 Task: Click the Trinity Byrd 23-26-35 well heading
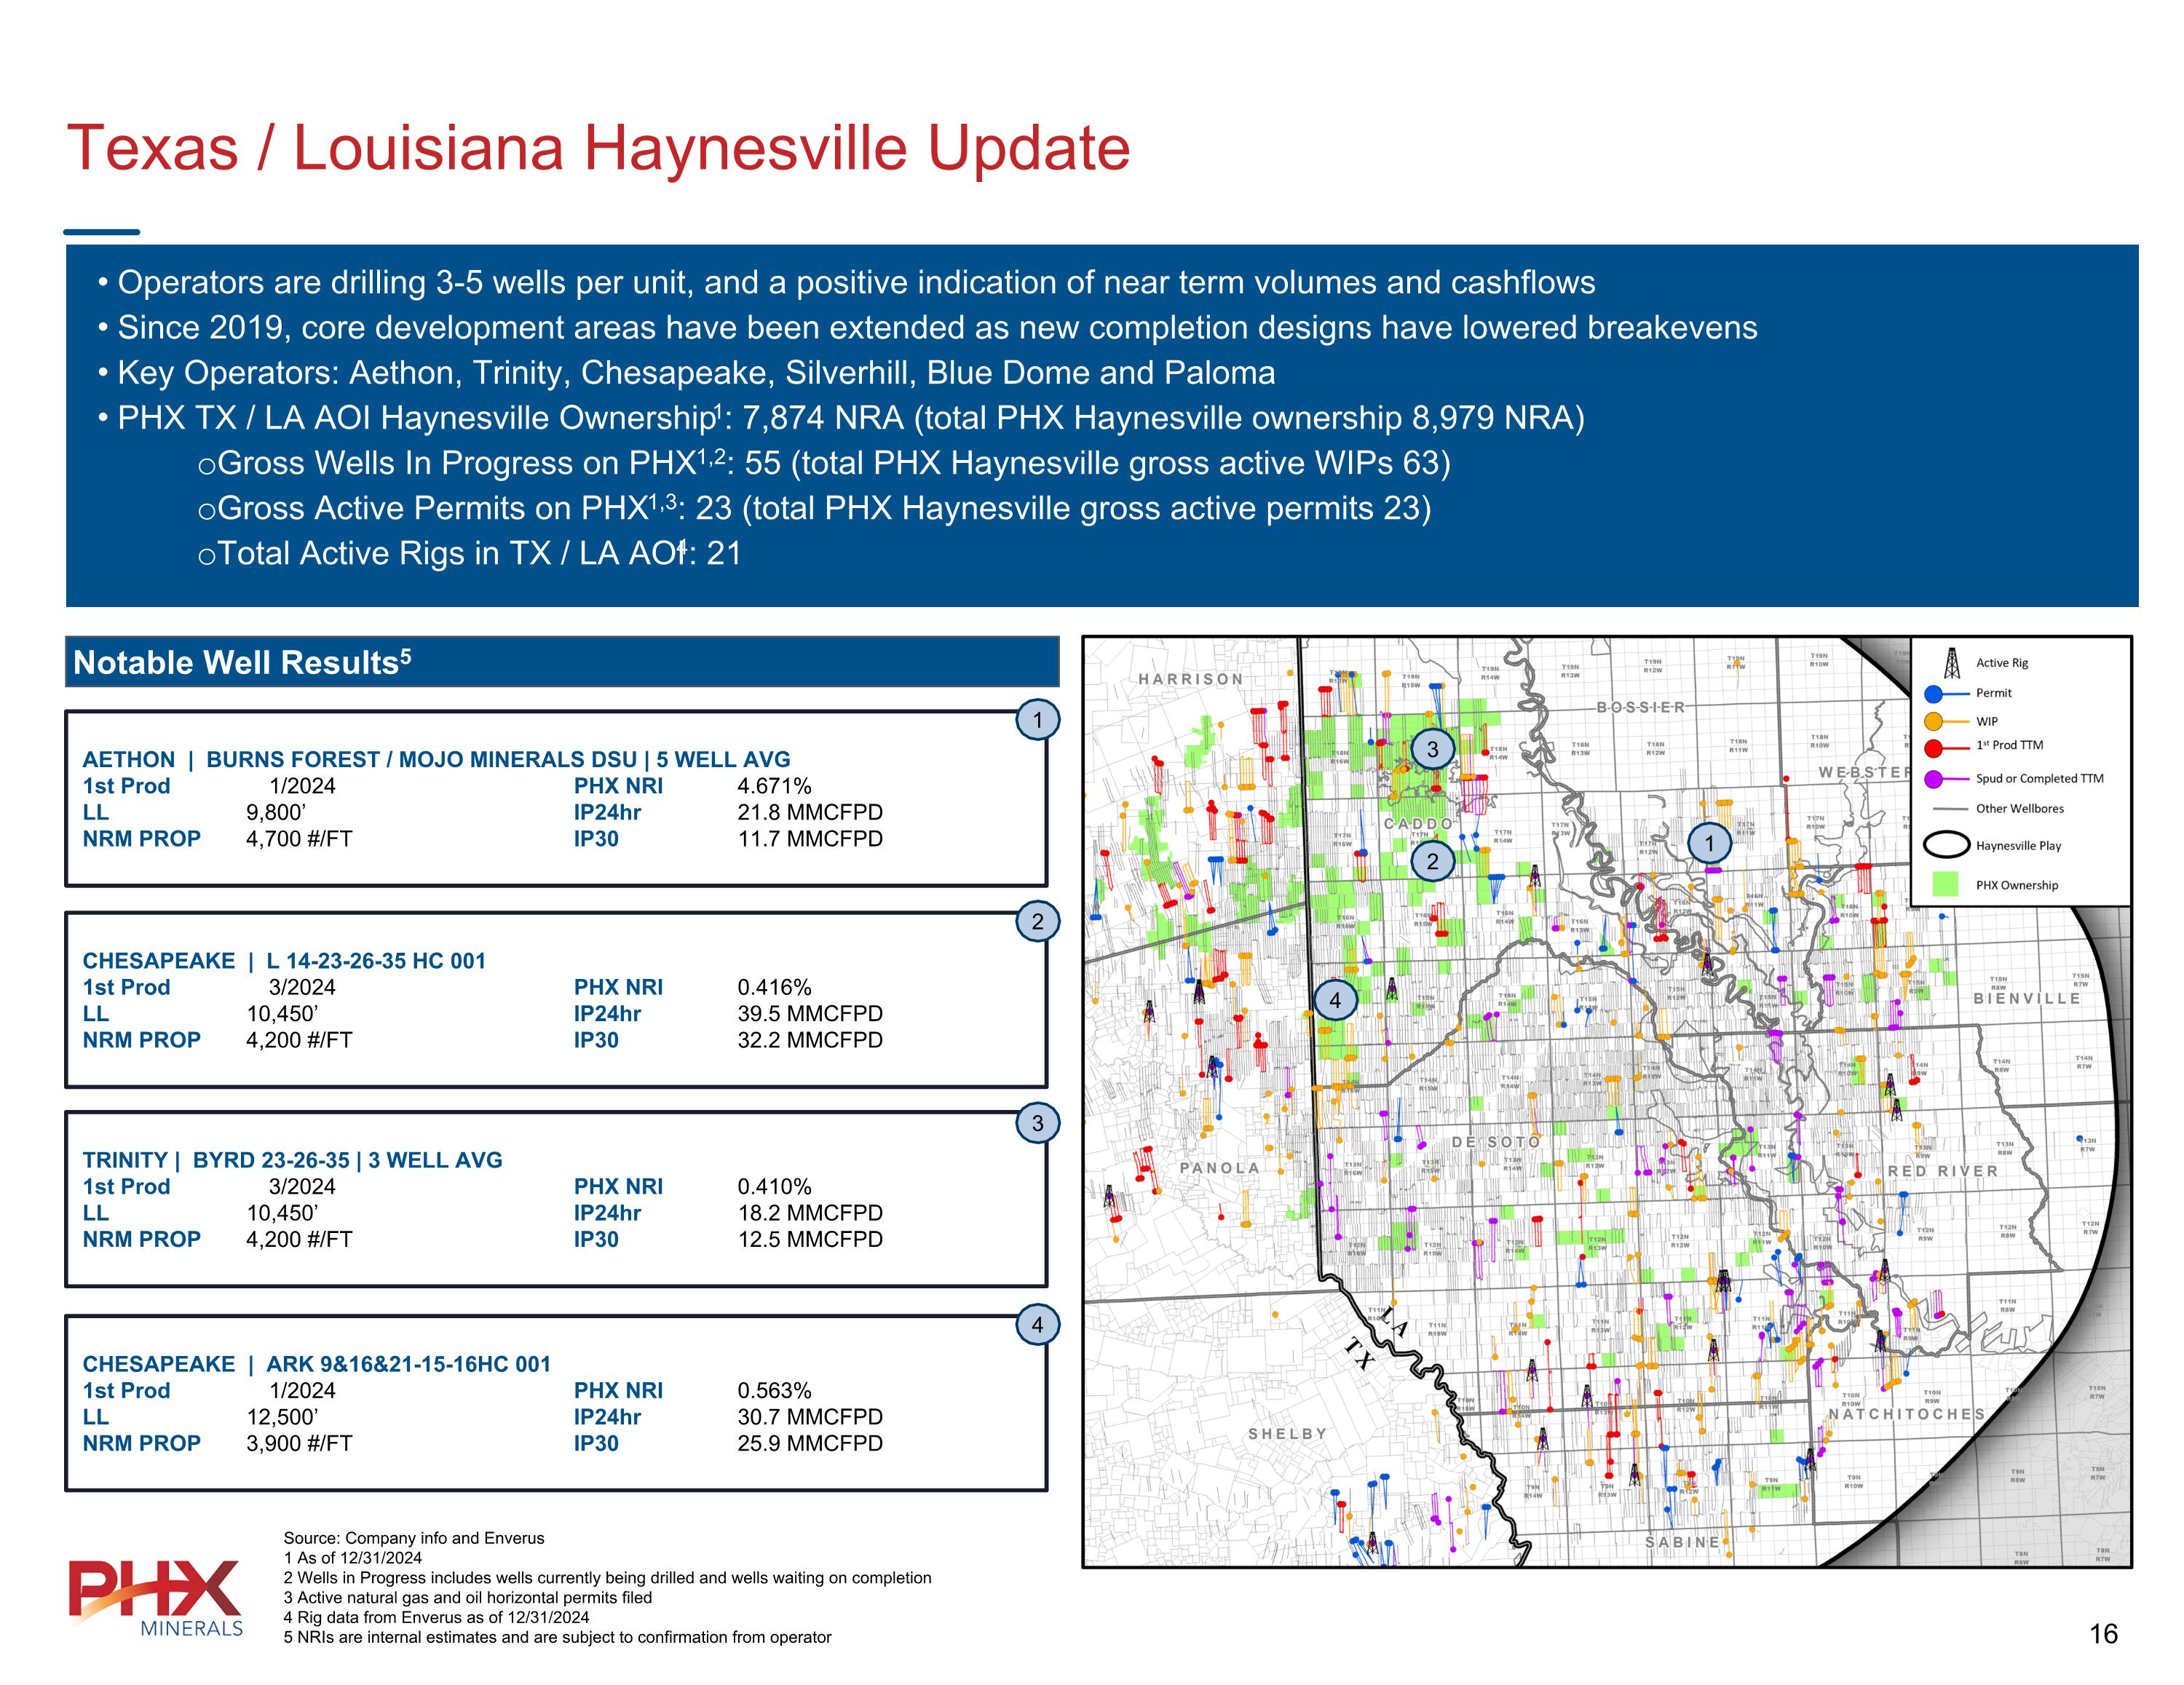(x=292, y=1160)
